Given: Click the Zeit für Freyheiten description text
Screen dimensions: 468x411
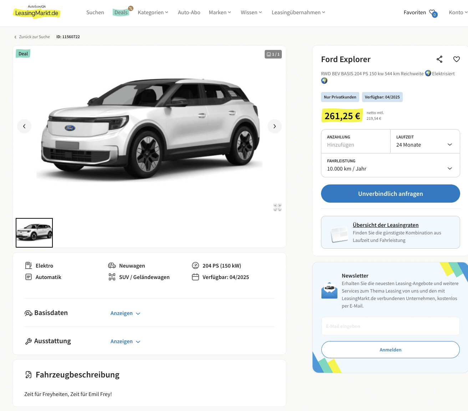Looking at the screenshot, I should click(x=68, y=394).
